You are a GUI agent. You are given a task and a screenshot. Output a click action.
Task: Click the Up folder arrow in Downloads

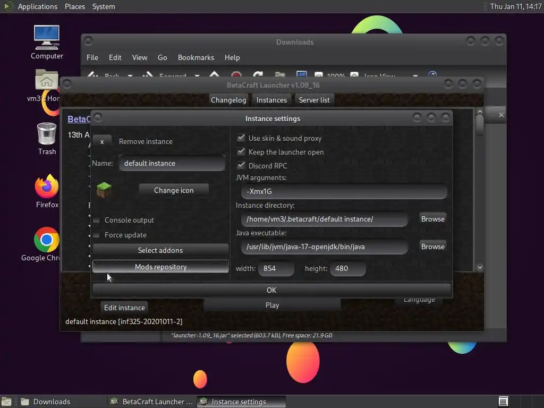(x=215, y=74)
